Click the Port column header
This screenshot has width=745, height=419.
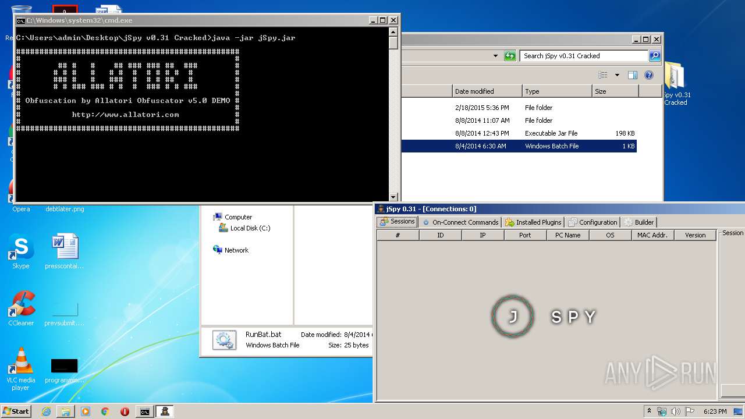click(526, 235)
